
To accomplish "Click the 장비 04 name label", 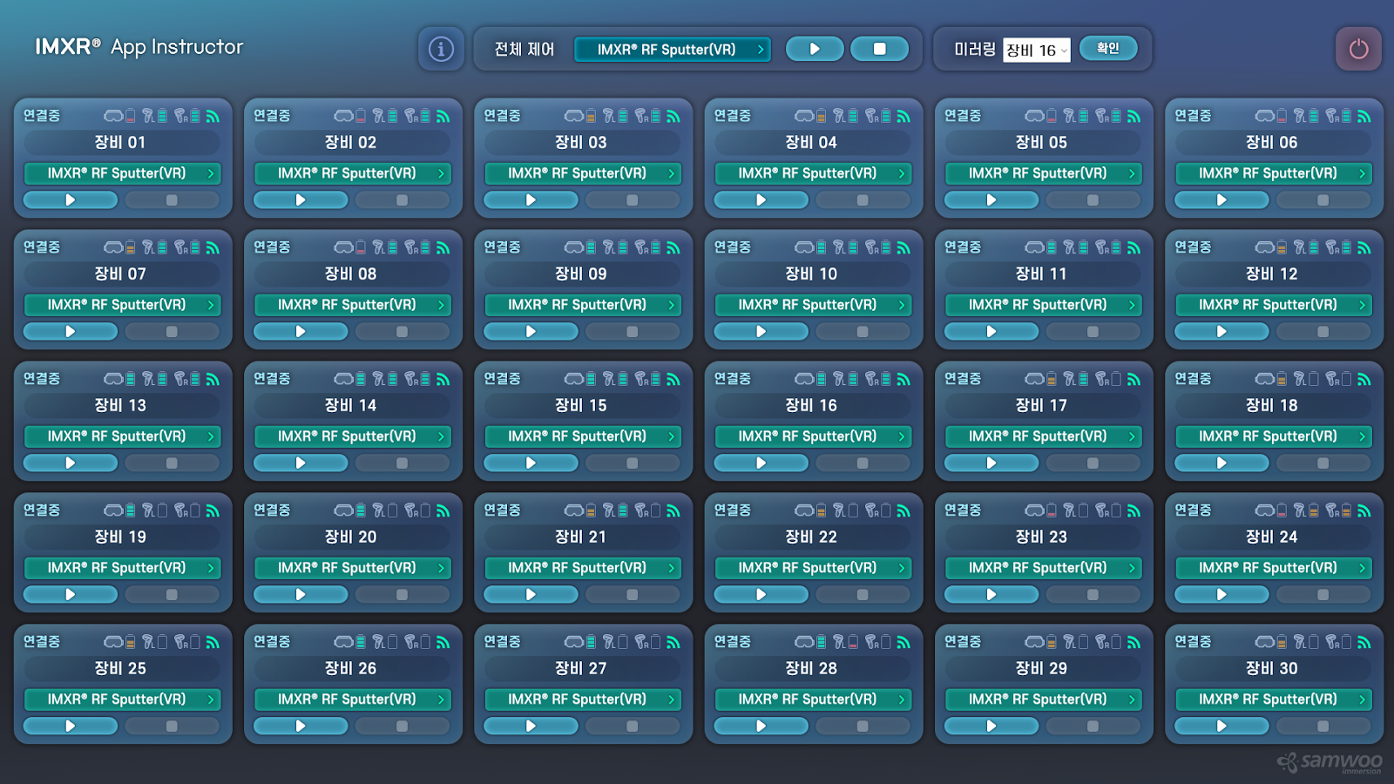I will 811,142.
